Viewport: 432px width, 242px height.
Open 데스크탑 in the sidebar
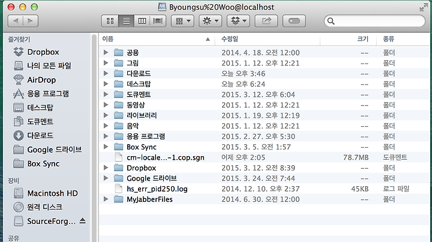[x=33, y=107]
